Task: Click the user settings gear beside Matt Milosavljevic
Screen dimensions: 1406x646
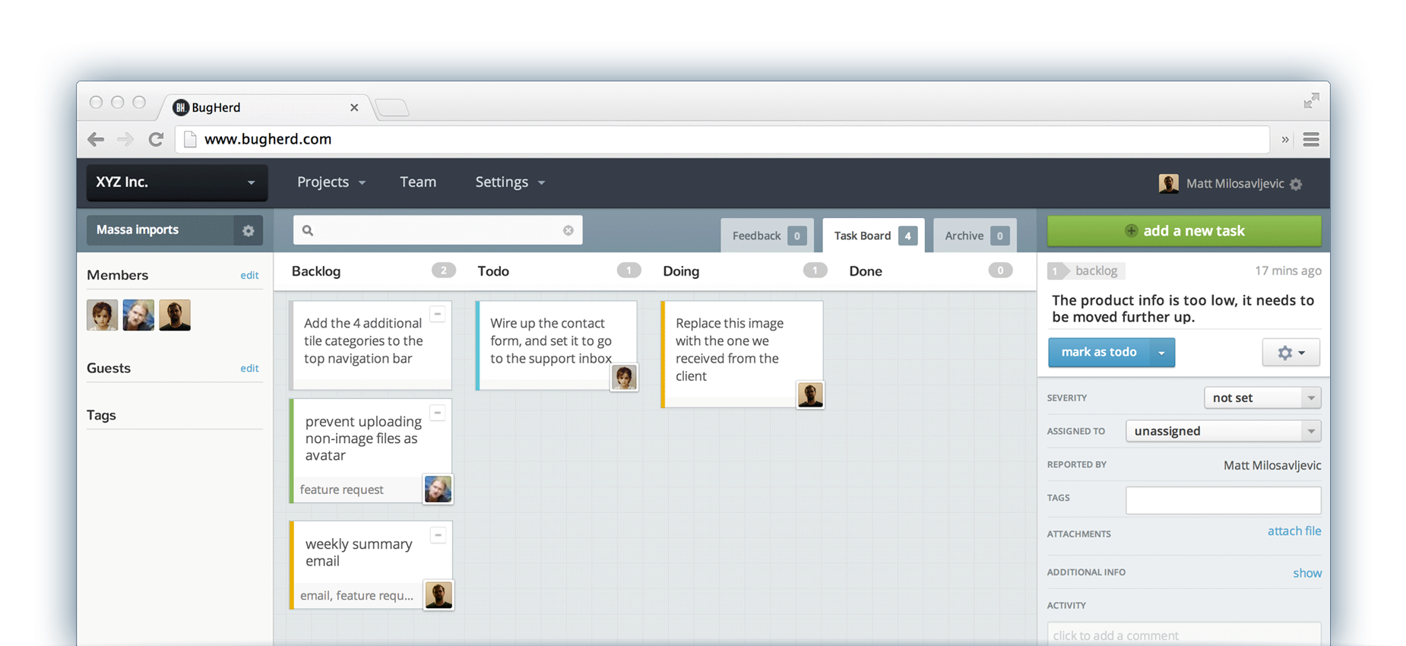Action: point(1297,184)
